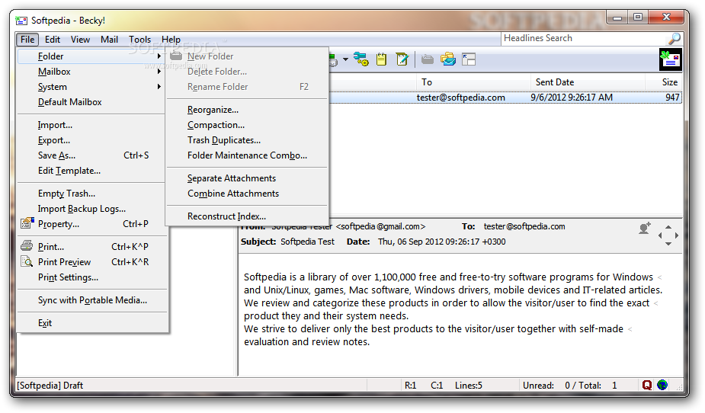Open the View menu
The width and height of the screenshot is (705, 413).
[x=81, y=40]
